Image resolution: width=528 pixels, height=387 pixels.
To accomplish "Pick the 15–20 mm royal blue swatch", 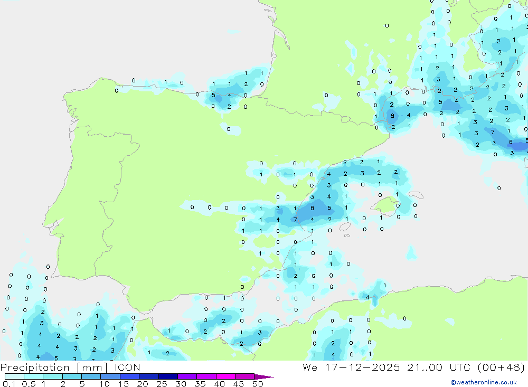I will [130, 376].
